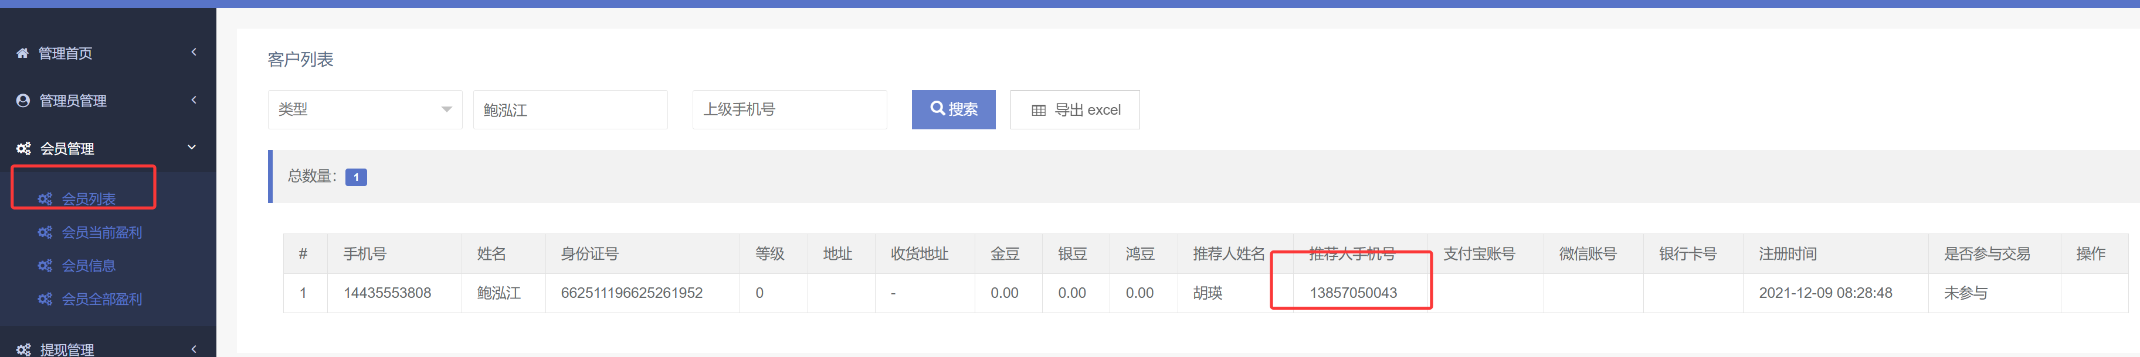Expand the 提现管理 menu chevron

194,349
